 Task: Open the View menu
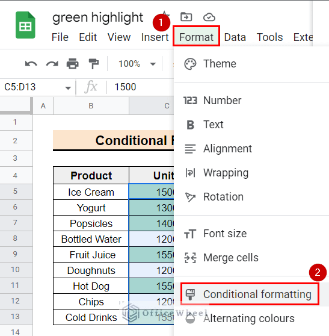pyautogui.click(x=119, y=37)
